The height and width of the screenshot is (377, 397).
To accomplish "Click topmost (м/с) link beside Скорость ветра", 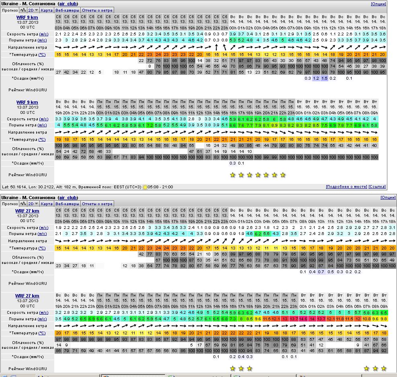I will (43, 34).
